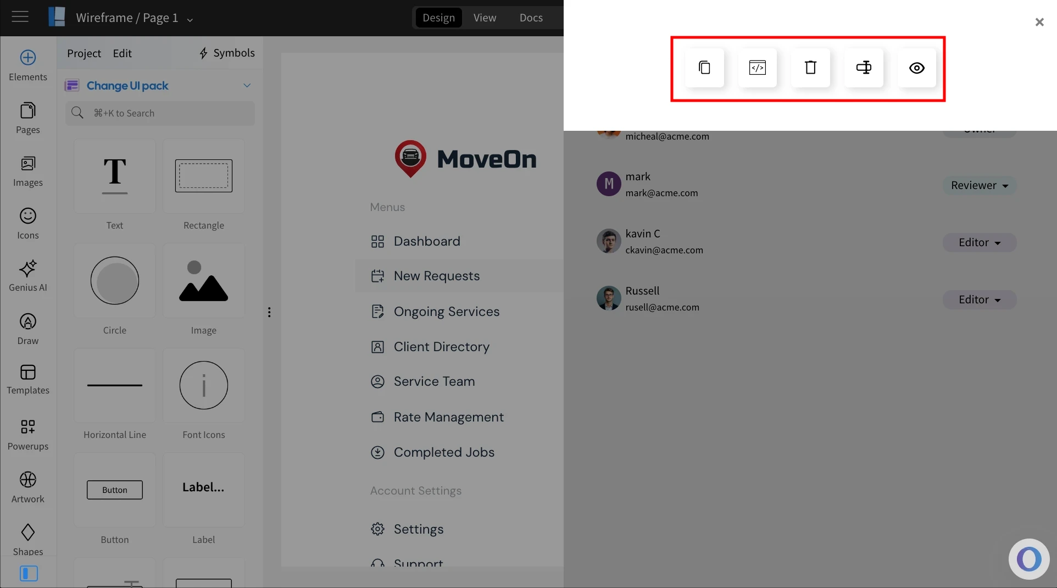Switch to the Docs tab
The height and width of the screenshot is (588, 1057).
[530, 17]
